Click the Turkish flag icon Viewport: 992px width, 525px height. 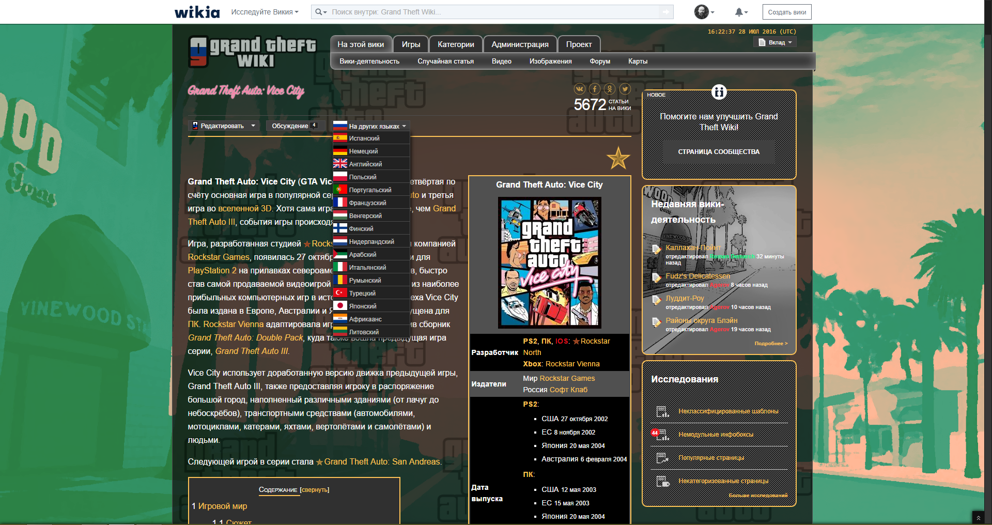click(x=340, y=293)
